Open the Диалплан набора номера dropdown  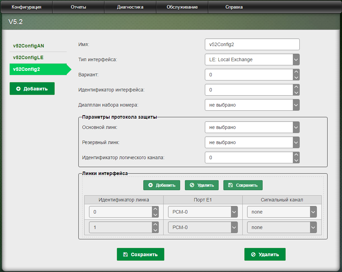point(252,105)
